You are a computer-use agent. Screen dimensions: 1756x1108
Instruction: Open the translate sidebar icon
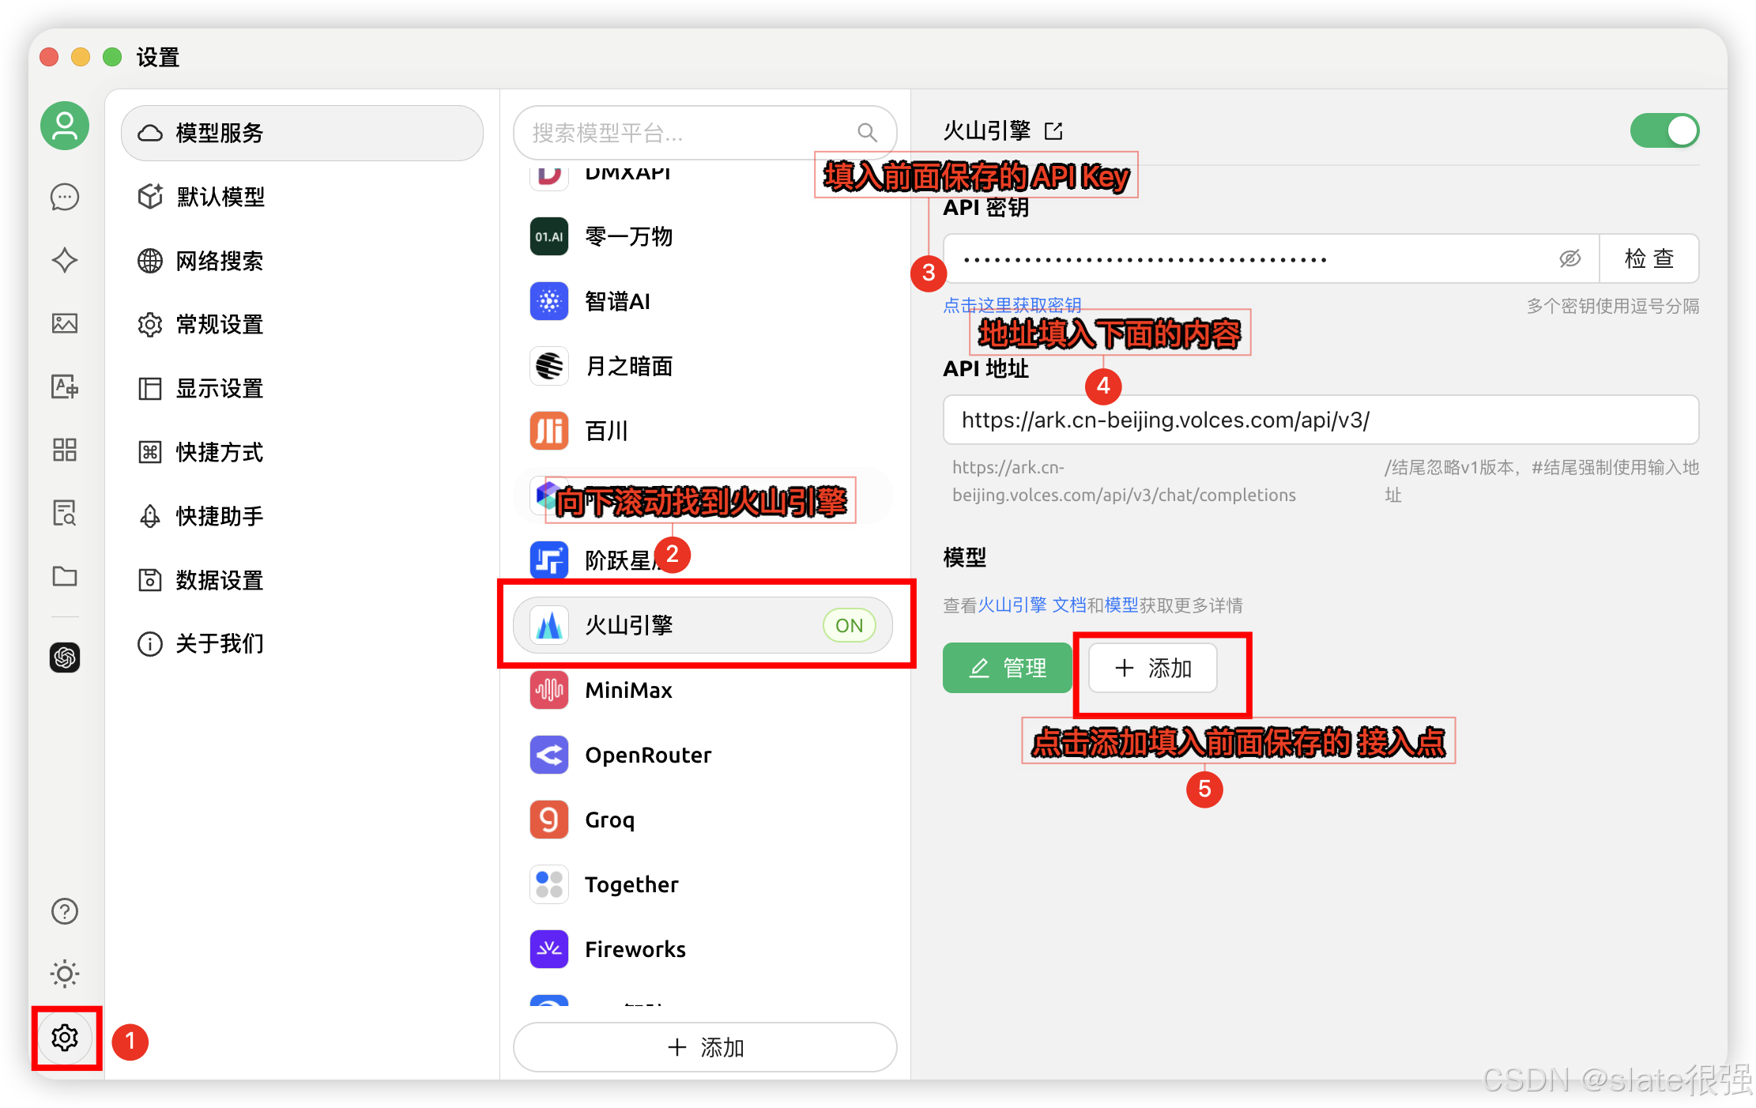[x=65, y=386]
